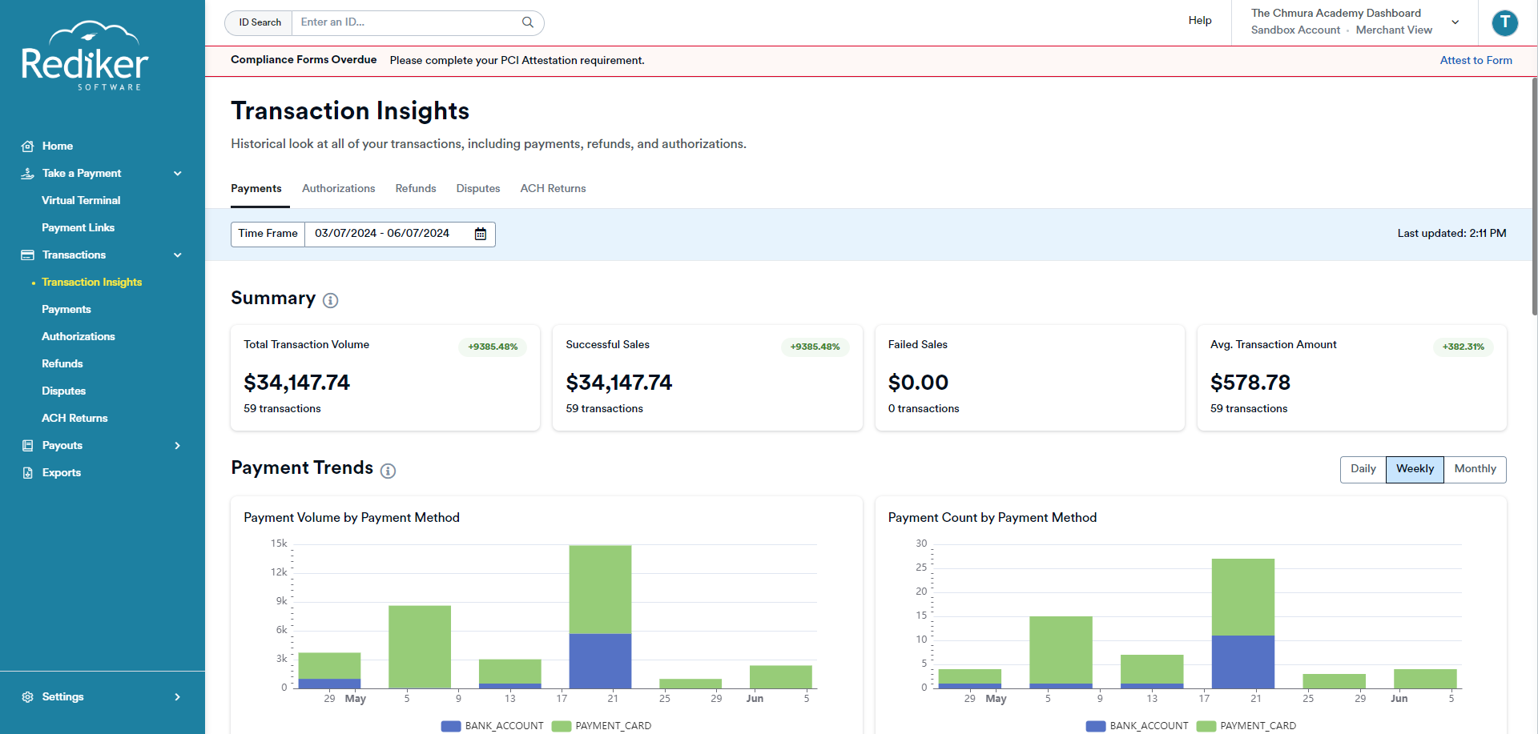Click the Exports file icon
The image size is (1538, 734).
click(x=27, y=473)
